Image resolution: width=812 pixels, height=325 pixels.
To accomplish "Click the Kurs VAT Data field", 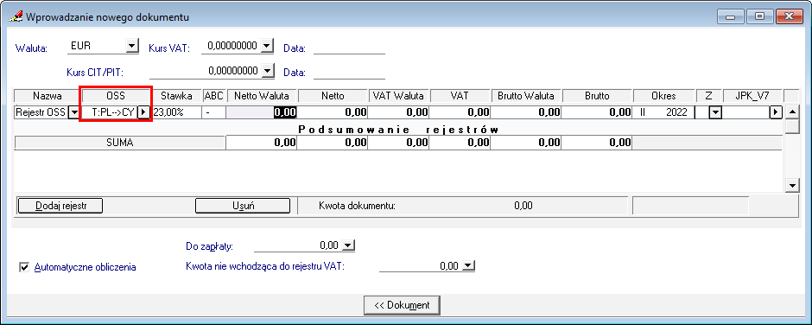I will pos(350,48).
